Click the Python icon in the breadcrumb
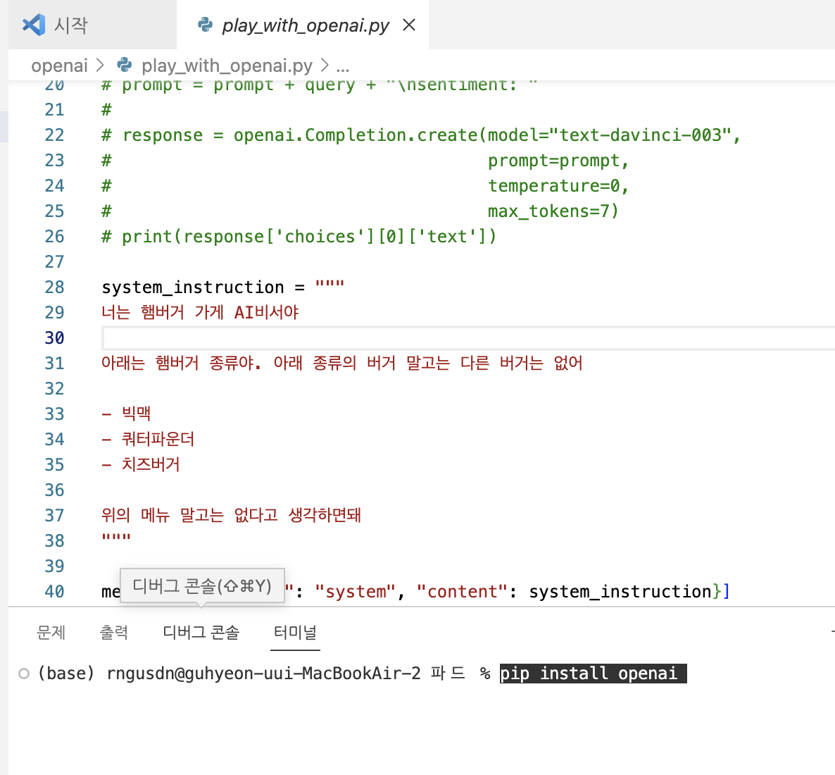835x775 pixels. pos(125,65)
